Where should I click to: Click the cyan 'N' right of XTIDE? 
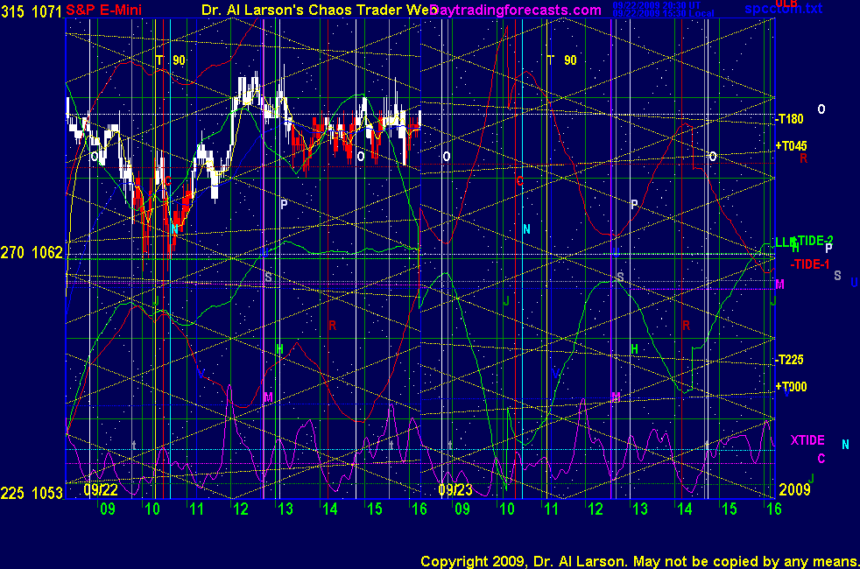[x=845, y=445]
